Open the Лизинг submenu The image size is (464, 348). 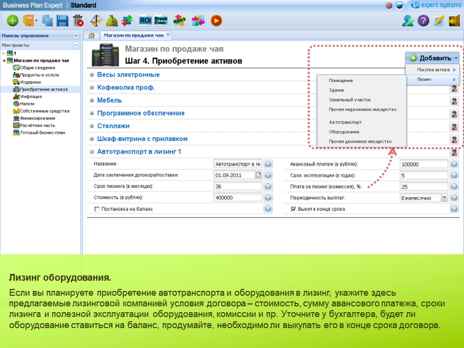click(x=433, y=79)
